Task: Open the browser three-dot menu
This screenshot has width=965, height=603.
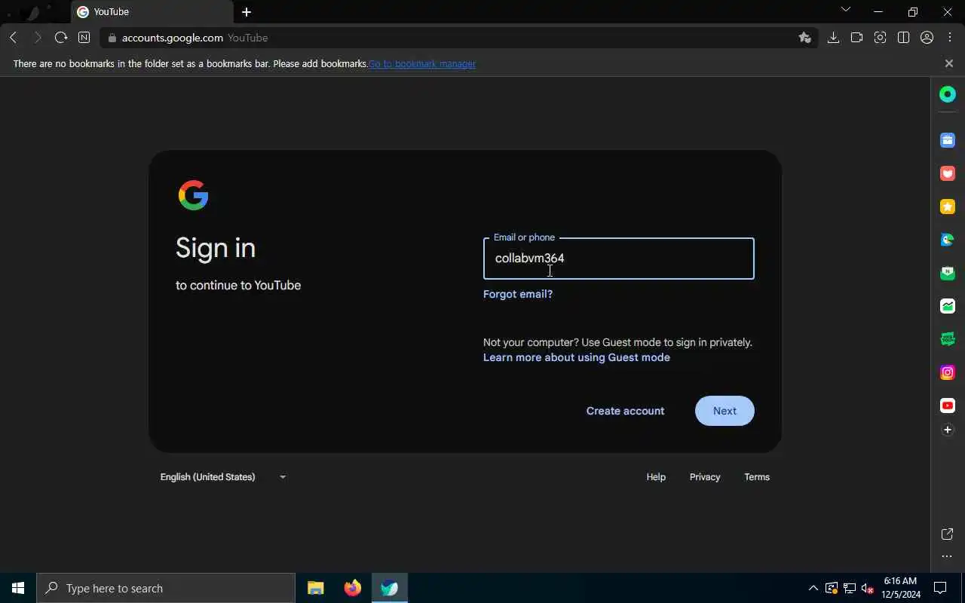Action: point(950,38)
